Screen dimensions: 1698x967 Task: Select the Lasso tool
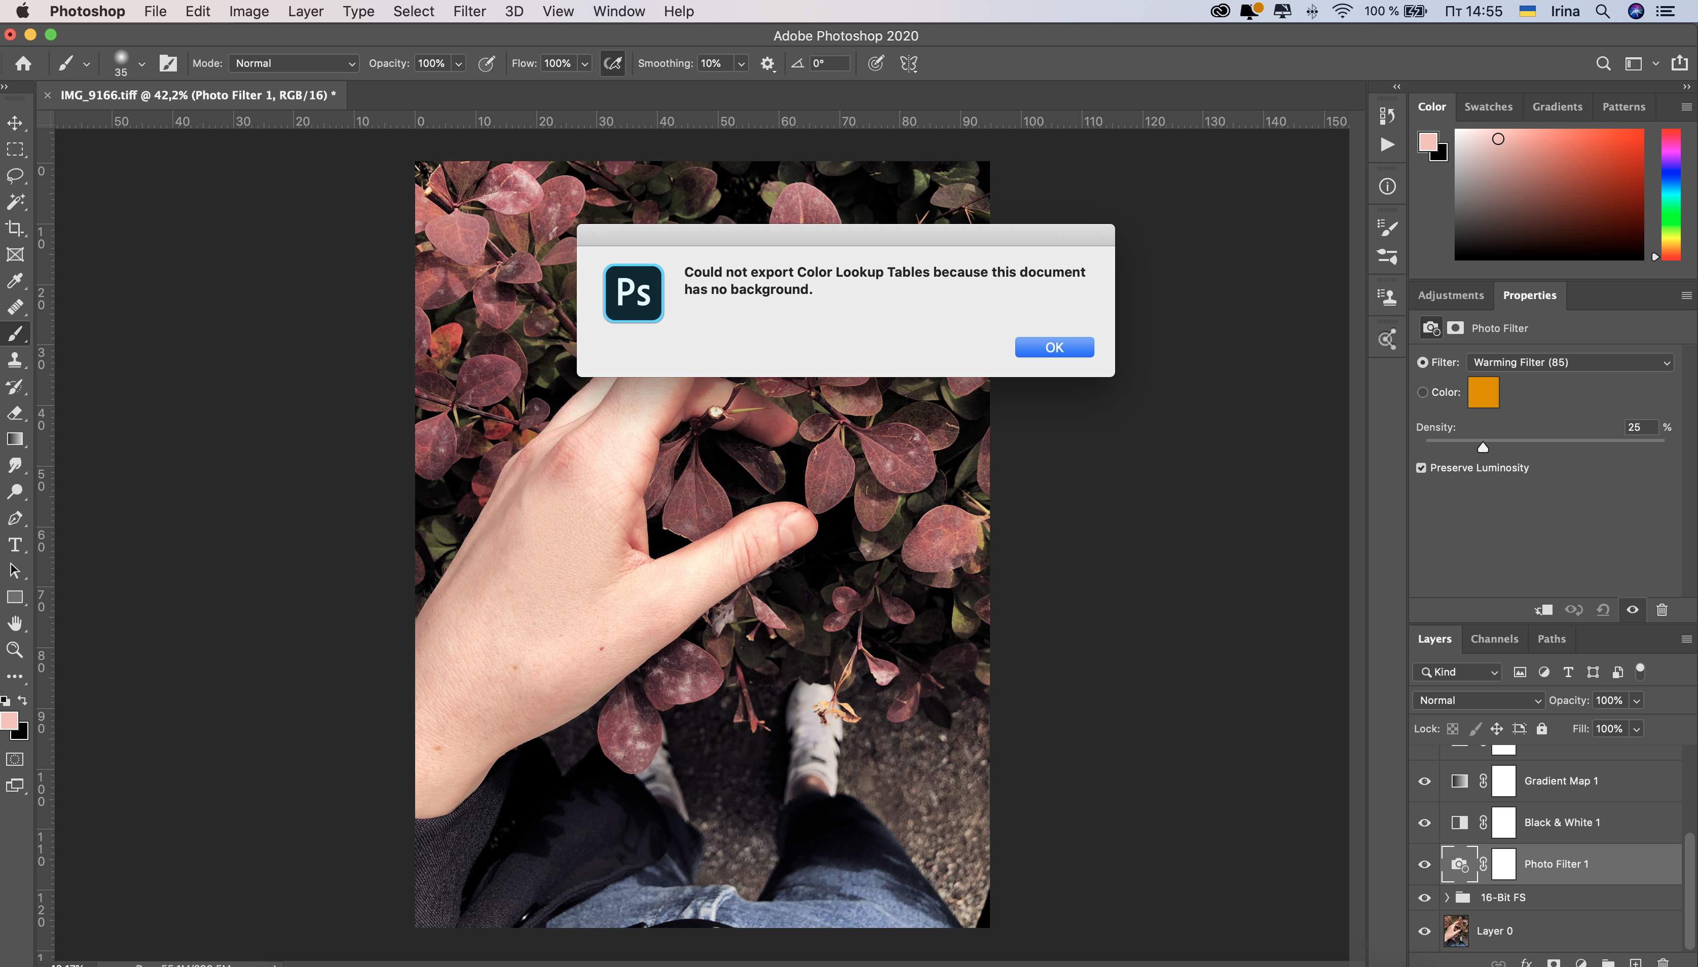click(15, 175)
